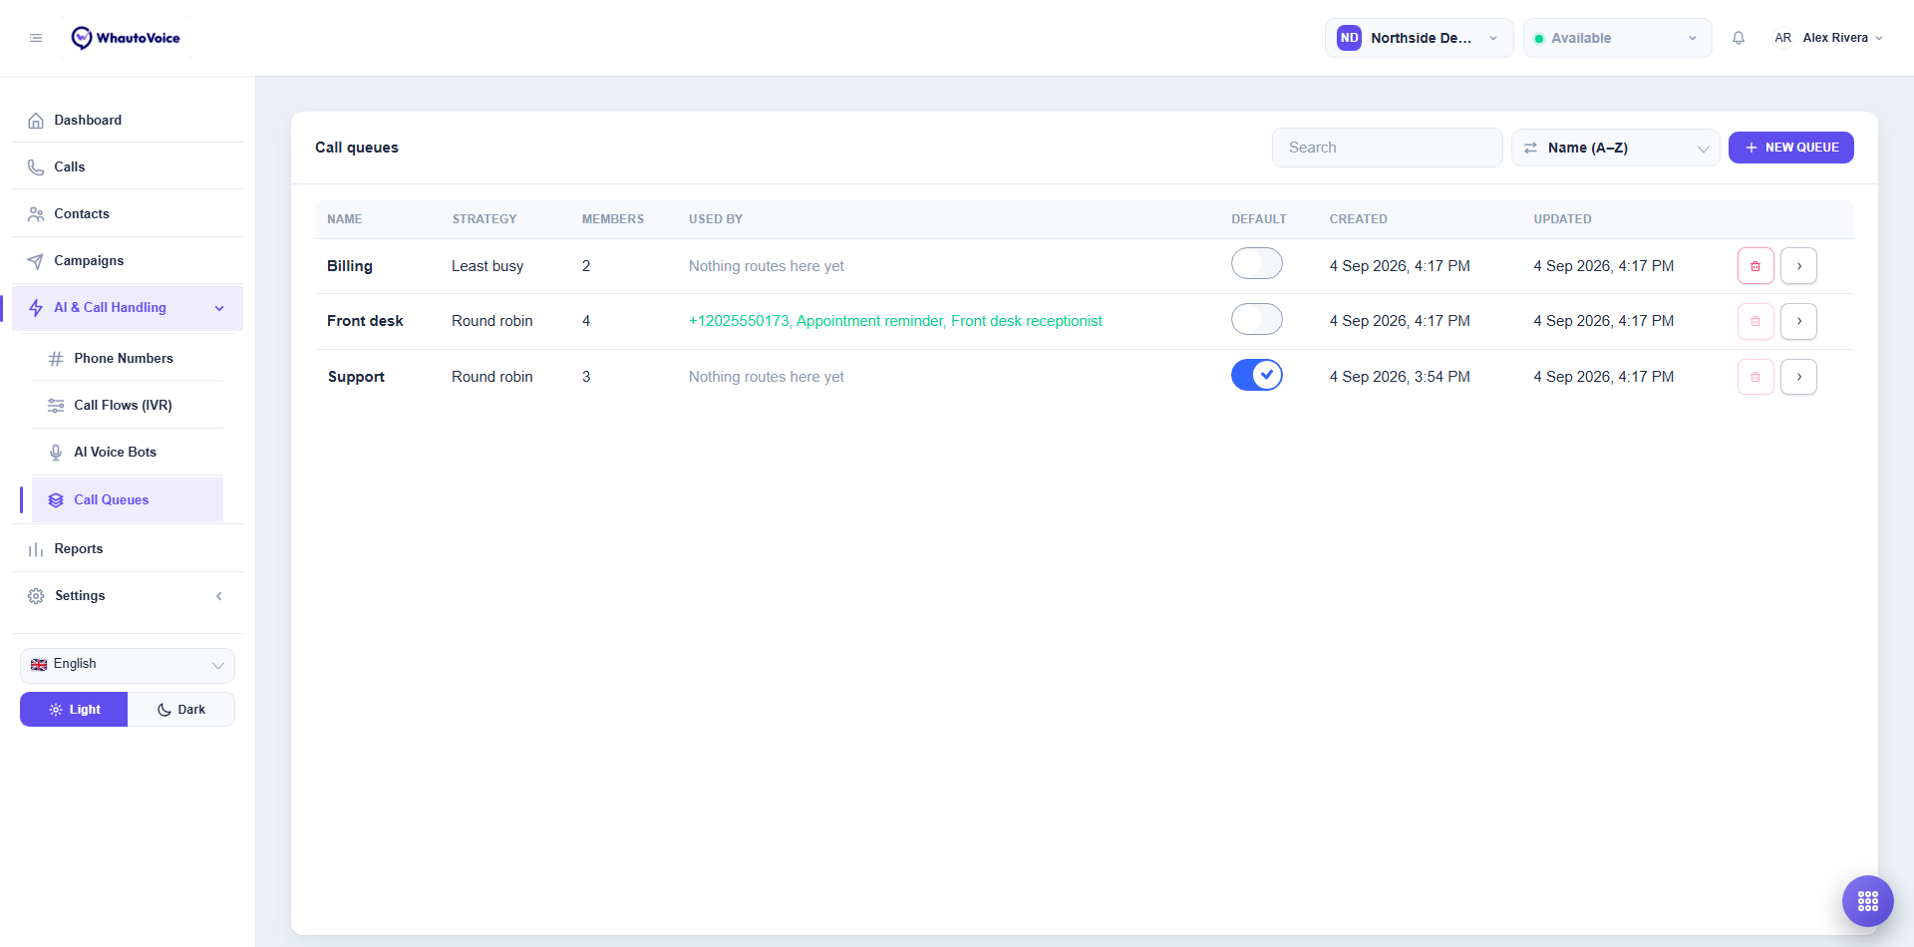Click Front desk used-by routes link
This screenshot has height=947, width=1914.
tap(895, 321)
